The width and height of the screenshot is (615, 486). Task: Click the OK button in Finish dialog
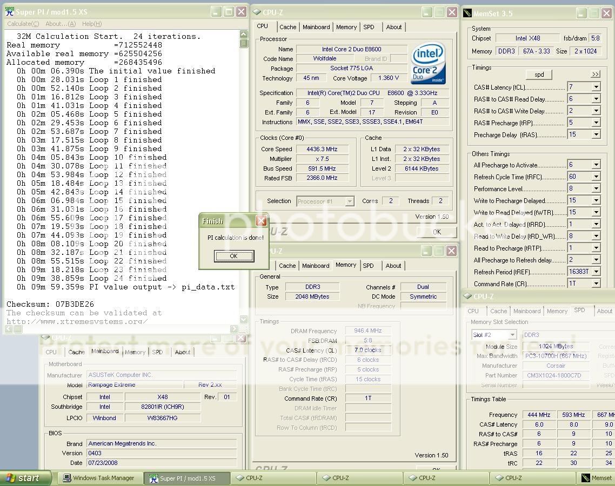[x=234, y=256]
